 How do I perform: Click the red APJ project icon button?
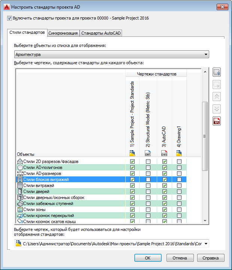[217, 121]
